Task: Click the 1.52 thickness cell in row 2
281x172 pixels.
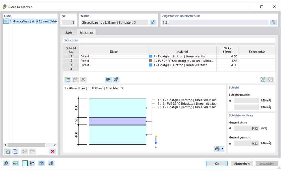Action: (x=227, y=61)
